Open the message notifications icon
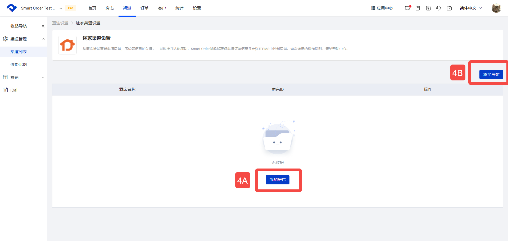508x241 pixels. click(x=407, y=8)
